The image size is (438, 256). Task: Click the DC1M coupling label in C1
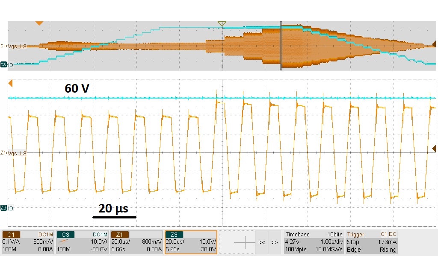[x=45, y=235]
